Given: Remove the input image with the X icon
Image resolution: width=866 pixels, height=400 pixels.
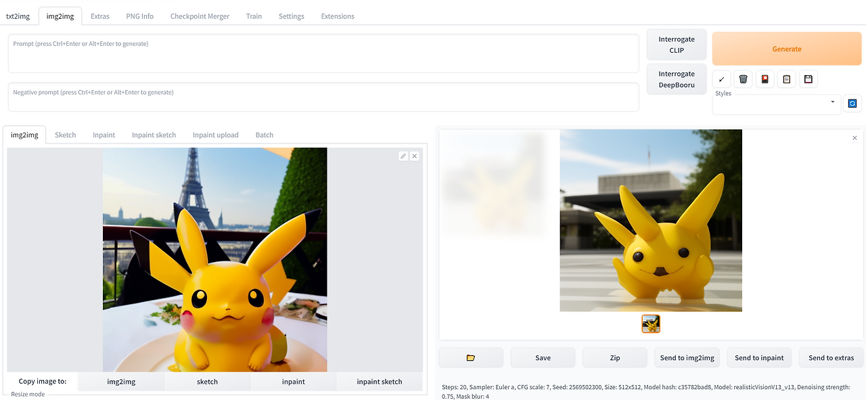Looking at the screenshot, I should [415, 156].
